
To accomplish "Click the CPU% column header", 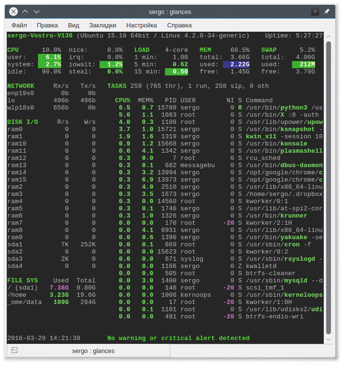I will point(123,100).
